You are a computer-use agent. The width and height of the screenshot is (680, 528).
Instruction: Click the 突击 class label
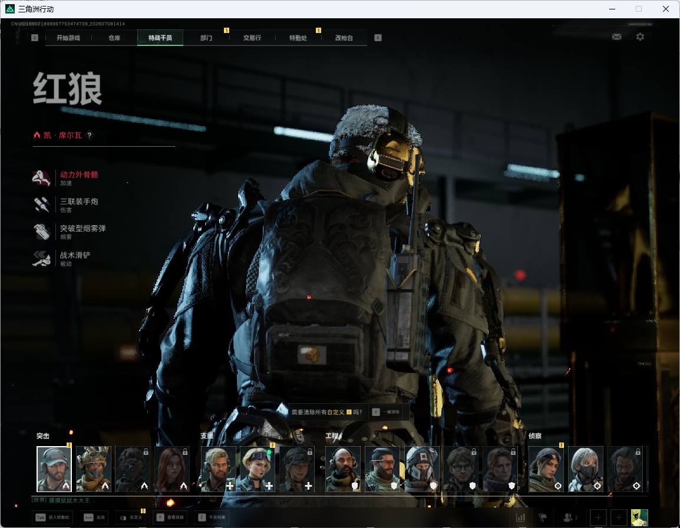pos(43,436)
